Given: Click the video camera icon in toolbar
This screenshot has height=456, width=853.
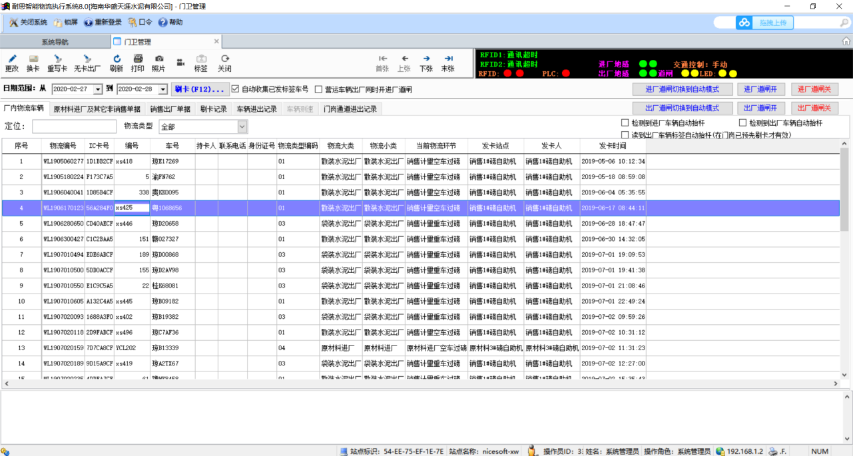Looking at the screenshot, I should (180, 63).
